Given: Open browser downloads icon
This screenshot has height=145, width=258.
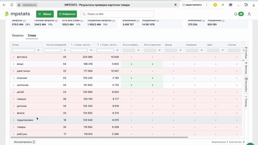Looking at the screenshot, I should (254, 5).
